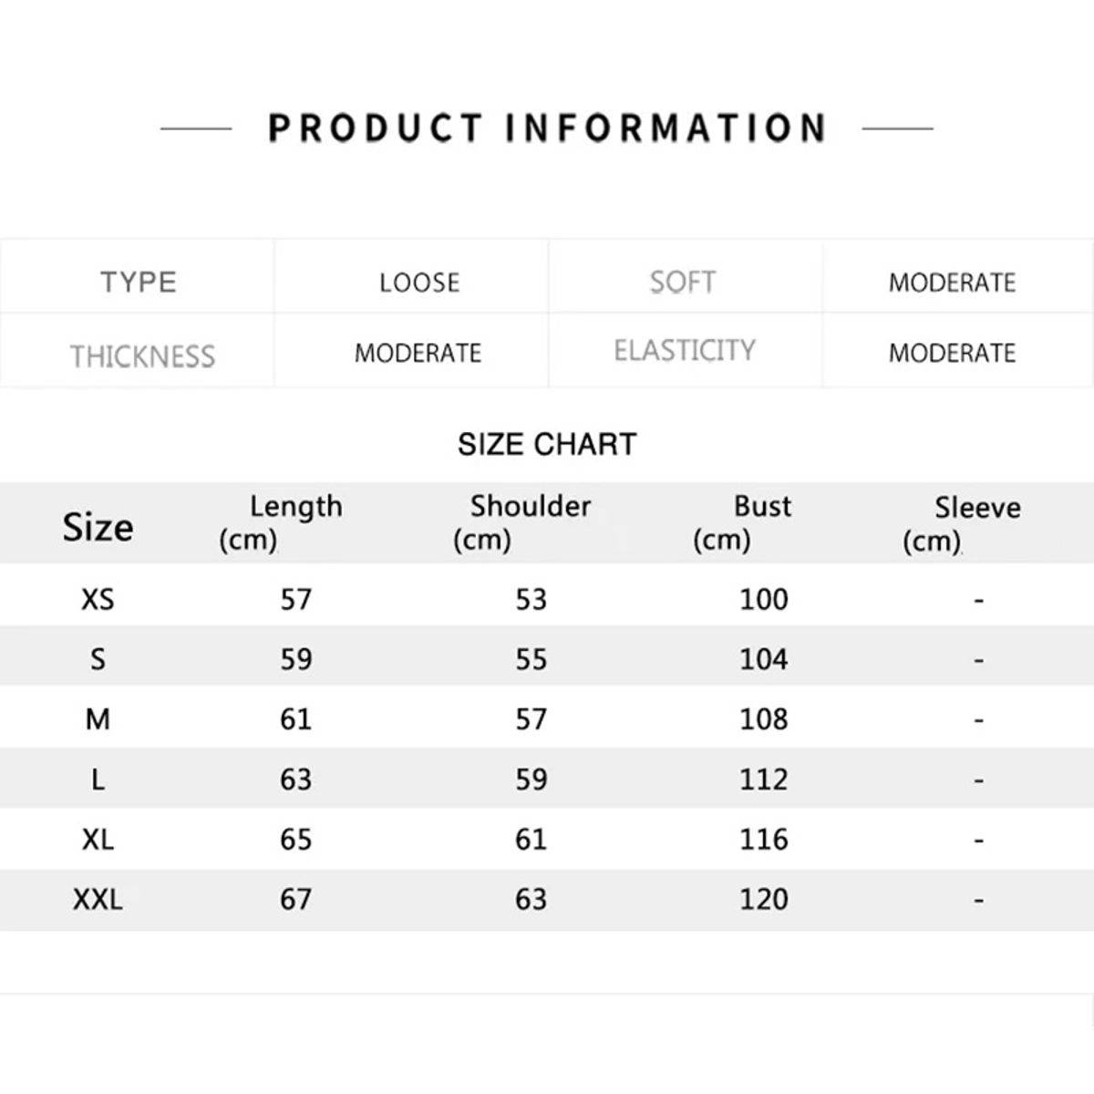Screen dimensions: 1094x1094
Task: Click length value 63 in L row
Action: coord(295,779)
